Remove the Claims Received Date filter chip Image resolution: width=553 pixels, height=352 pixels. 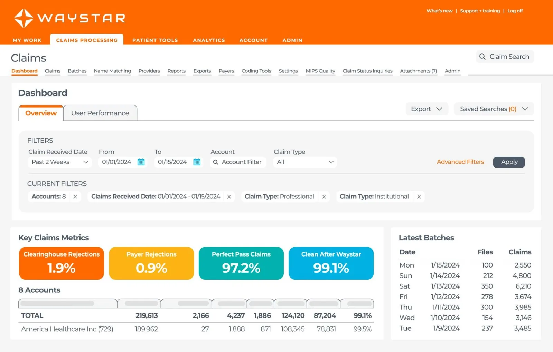[229, 197]
